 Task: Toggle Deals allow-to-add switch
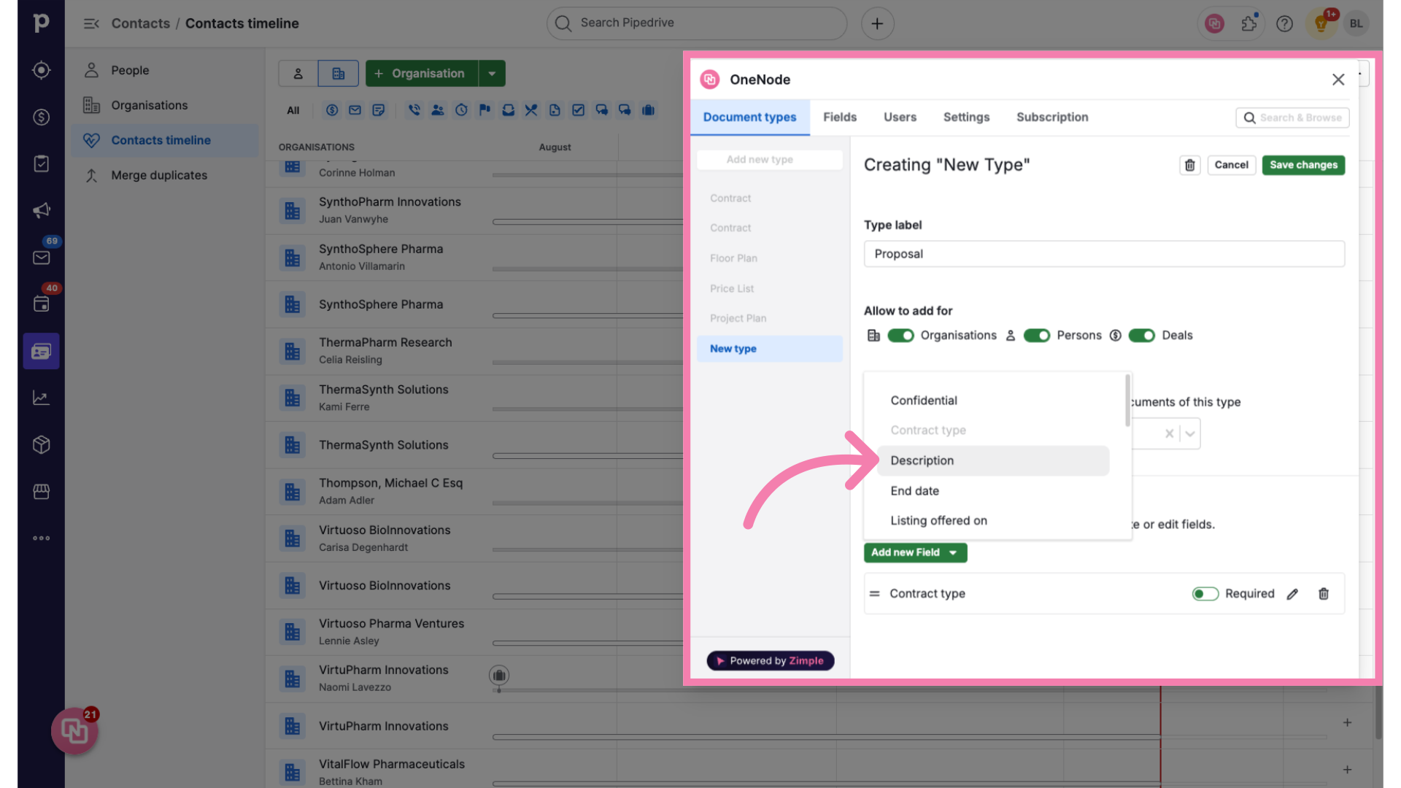point(1141,336)
